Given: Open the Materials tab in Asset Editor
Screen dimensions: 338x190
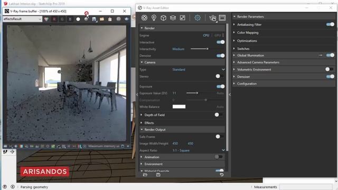Looking at the screenshot, I should point(144,17).
